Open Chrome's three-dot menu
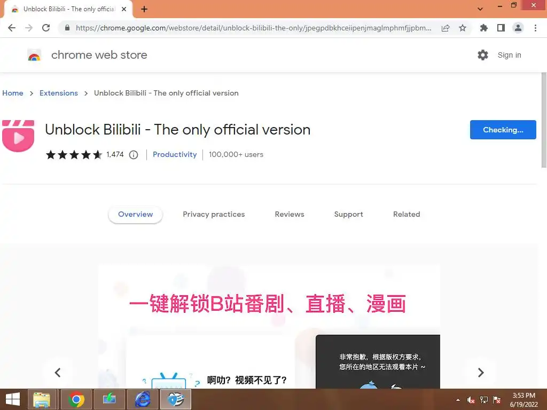The image size is (547, 410). (535, 28)
